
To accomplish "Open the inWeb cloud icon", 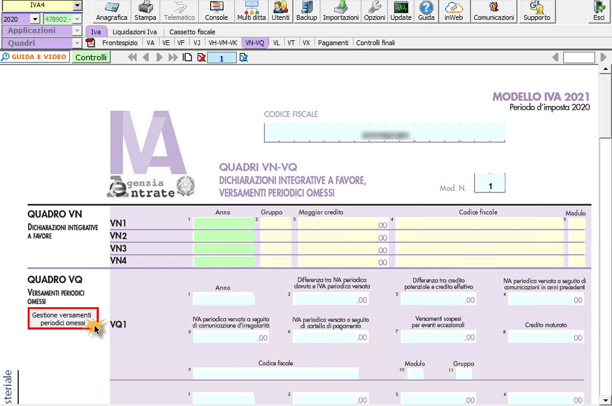I will click(454, 11).
